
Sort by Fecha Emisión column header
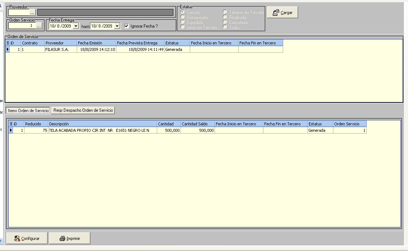pos(96,43)
